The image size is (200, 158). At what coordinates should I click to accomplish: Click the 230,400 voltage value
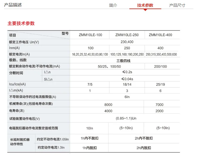click(x=127, y=42)
